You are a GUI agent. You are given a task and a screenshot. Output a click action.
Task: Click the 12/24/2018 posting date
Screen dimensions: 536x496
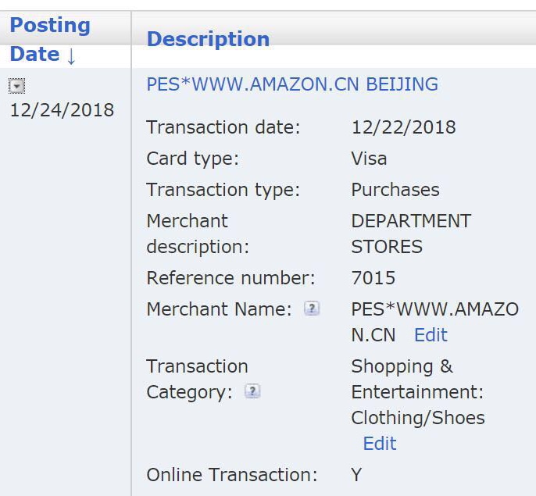pyautogui.click(x=62, y=110)
